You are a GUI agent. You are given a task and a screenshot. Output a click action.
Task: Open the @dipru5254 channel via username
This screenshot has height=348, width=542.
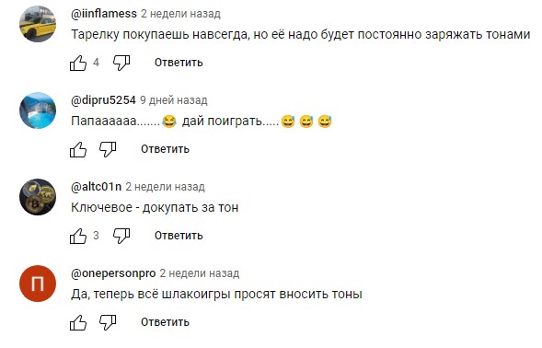(x=103, y=100)
